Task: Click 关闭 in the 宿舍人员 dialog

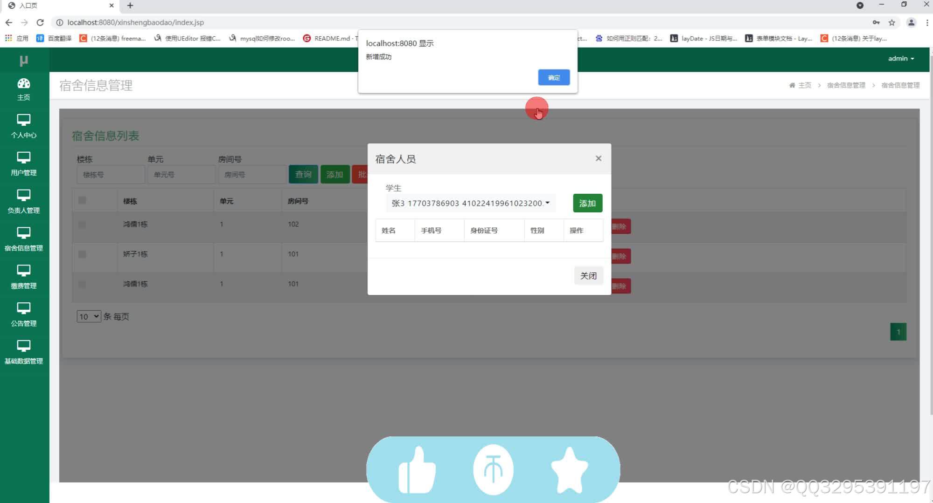Action: coord(588,276)
